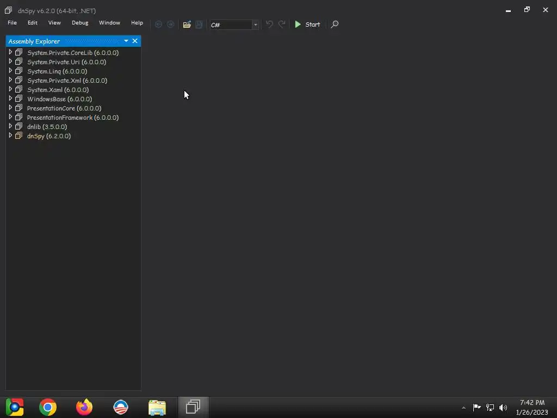Viewport: 557px width, 418px height.
Task: Click the Navigate Backward arrow icon
Action: pyautogui.click(x=158, y=24)
